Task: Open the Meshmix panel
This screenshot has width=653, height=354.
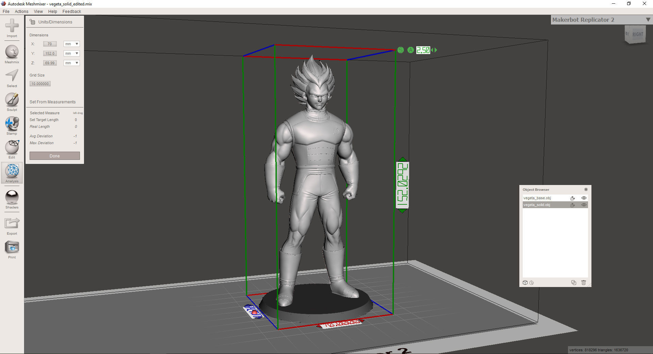Action: pos(12,54)
